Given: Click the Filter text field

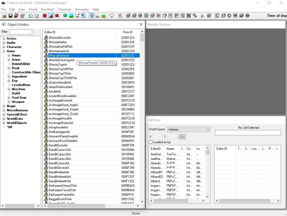Looking at the screenshot, I should [21, 32].
